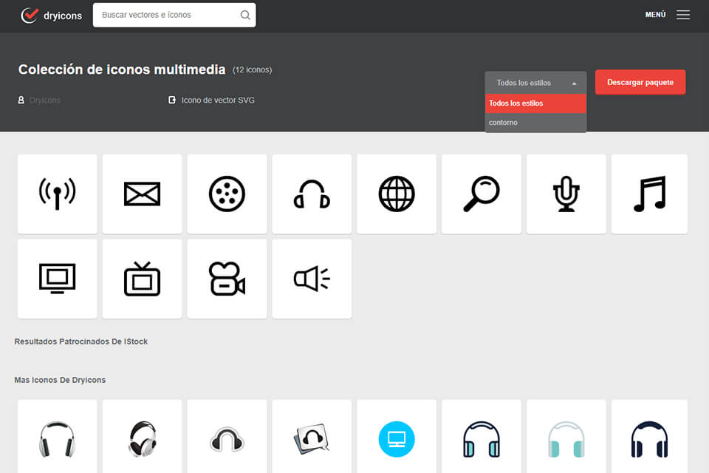
Task: Click the Descargar paquete button
Action: pyautogui.click(x=640, y=82)
